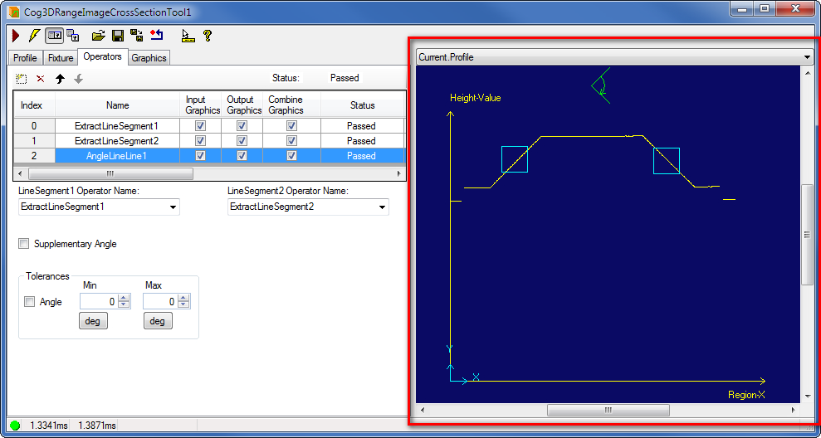Open the LineSegment1 Operator Name dropdown

pos(173,207)
